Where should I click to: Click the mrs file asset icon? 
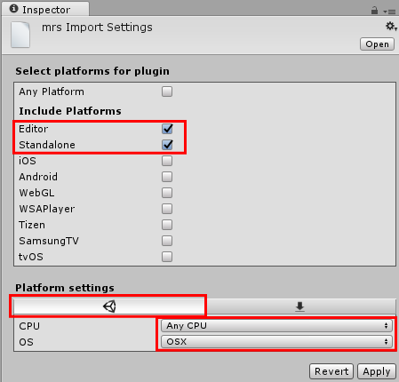pyautogui.click(x=20, y=35)
